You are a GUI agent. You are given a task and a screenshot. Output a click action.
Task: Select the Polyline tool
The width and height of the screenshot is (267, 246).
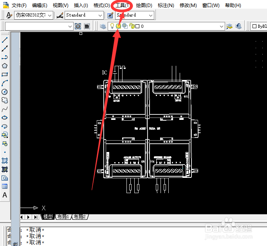[5, 57]
